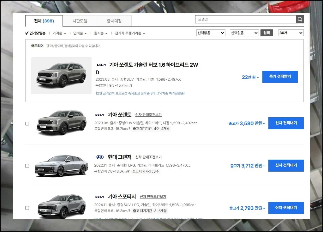The image size is (323, 232).
Task: Select the 기아 스포티지 checkbox
Action: 27,208
